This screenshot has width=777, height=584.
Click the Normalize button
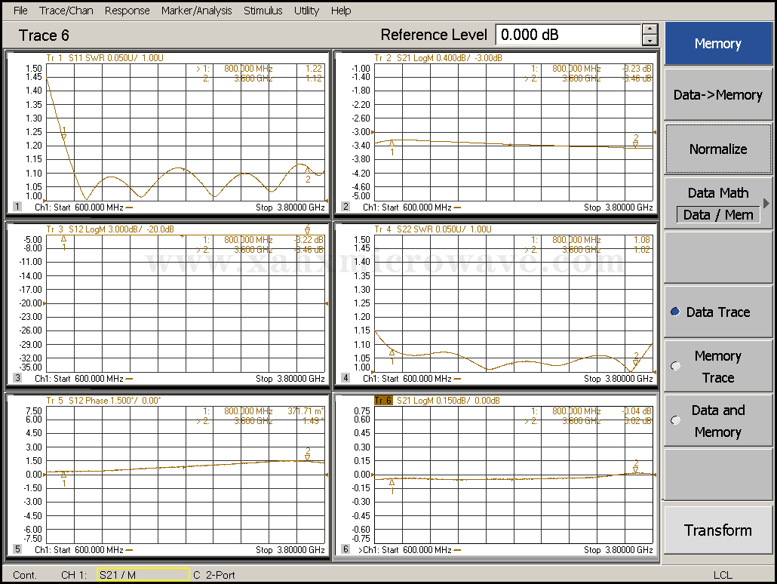click(717, 149)
